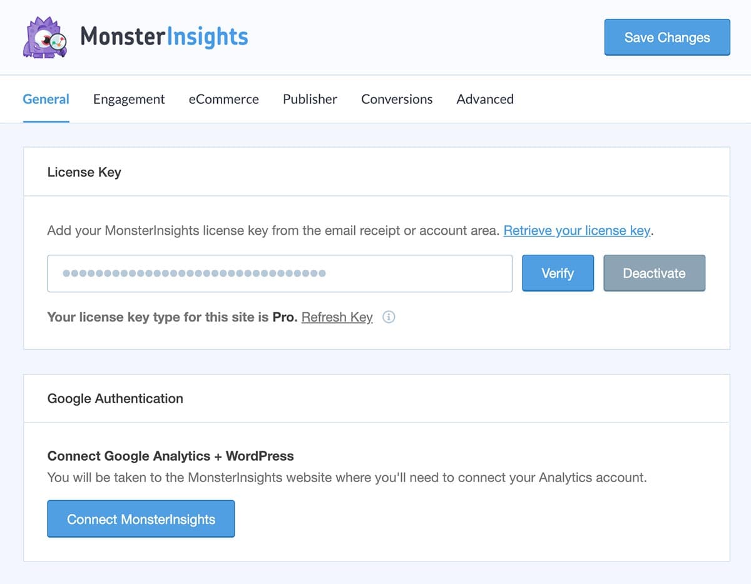
Task: Click the MonsterInsights wordmark in the header
Action: (164, 38)
